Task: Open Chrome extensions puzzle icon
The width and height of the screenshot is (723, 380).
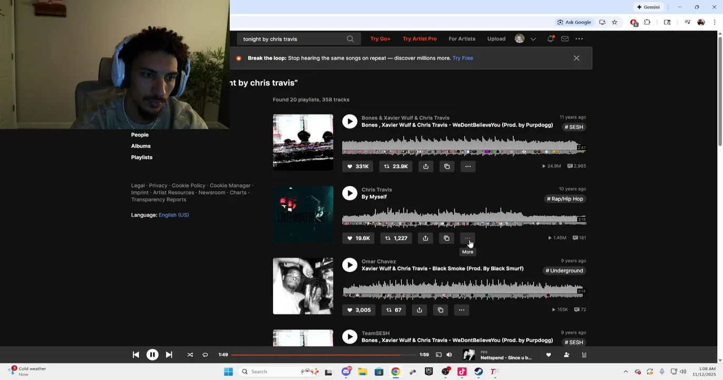Action: click(647, 22)
